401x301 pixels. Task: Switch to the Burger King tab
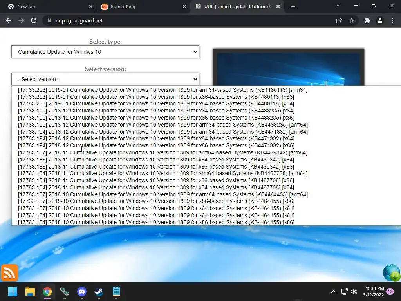click(143, 7)
